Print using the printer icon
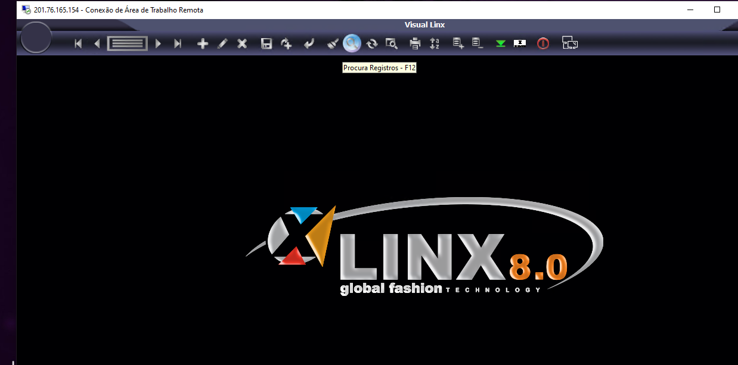This screenshot has width=738, height=365. click(x=415, y=43)
